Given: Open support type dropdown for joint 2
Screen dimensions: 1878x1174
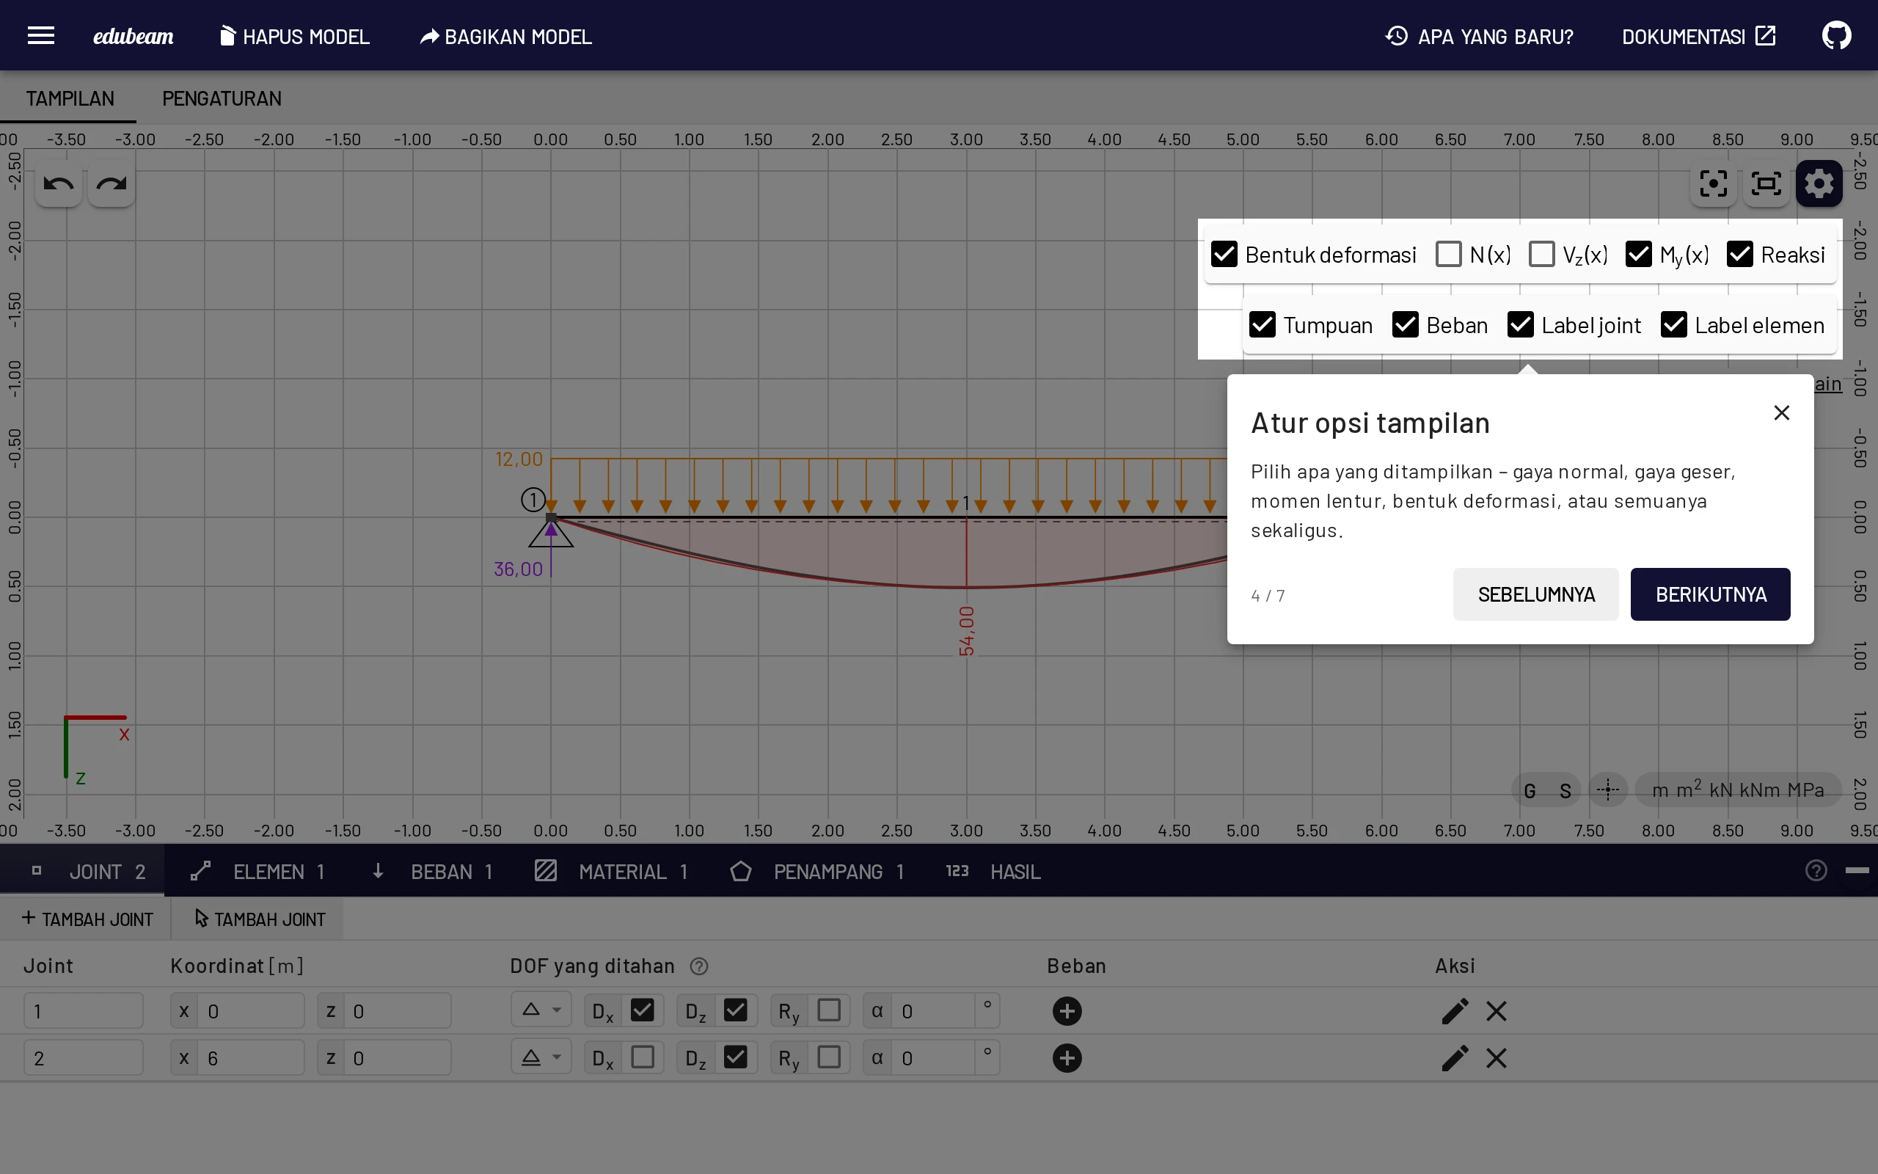Looking at the screenshot, I should click(541, 1057).
